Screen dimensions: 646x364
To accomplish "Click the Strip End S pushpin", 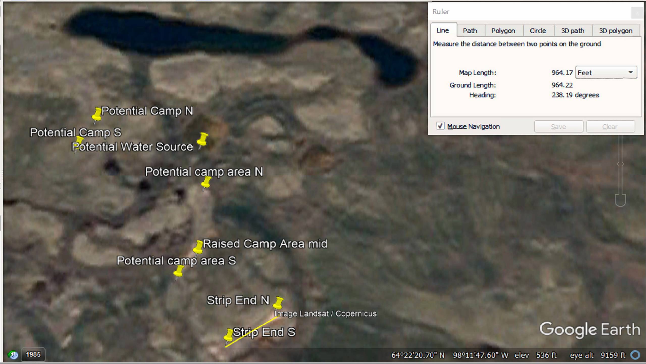I will [229, 335].
